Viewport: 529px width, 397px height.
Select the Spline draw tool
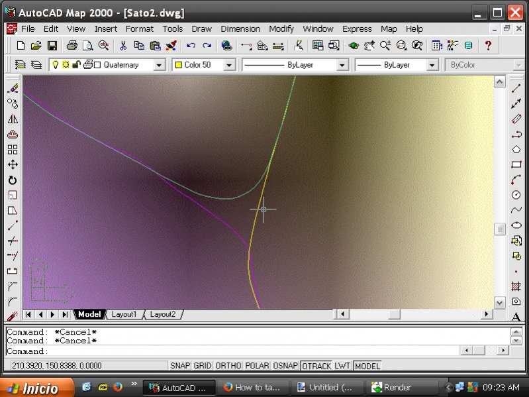(516, 210)
